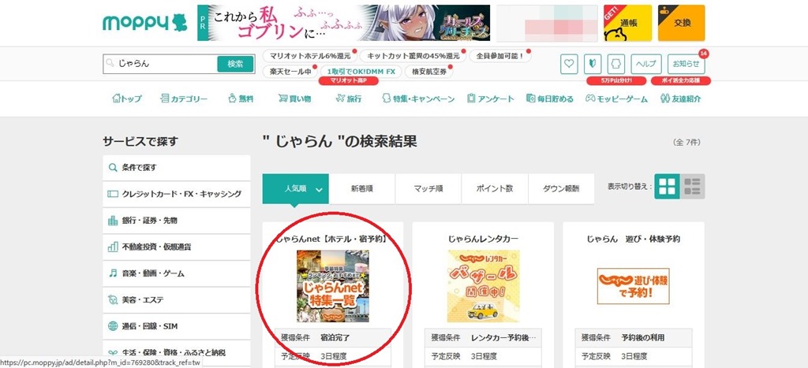Sort results by ダウン報酬
This screenshot has height=368, width=808.
(x=561, y=188)
